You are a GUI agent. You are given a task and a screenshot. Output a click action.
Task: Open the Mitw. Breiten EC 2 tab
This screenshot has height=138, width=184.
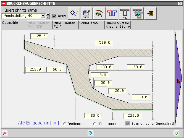(65, 25)
